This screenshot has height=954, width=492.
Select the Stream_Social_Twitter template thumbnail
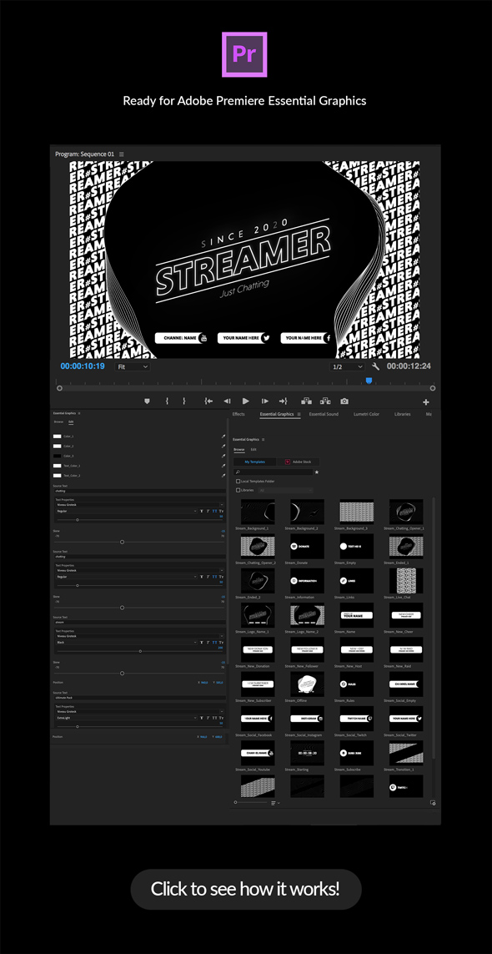tap(406, 719)
